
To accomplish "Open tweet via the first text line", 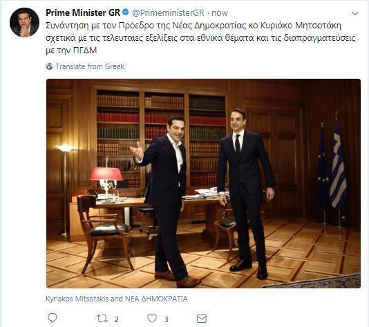I will 193,26.
